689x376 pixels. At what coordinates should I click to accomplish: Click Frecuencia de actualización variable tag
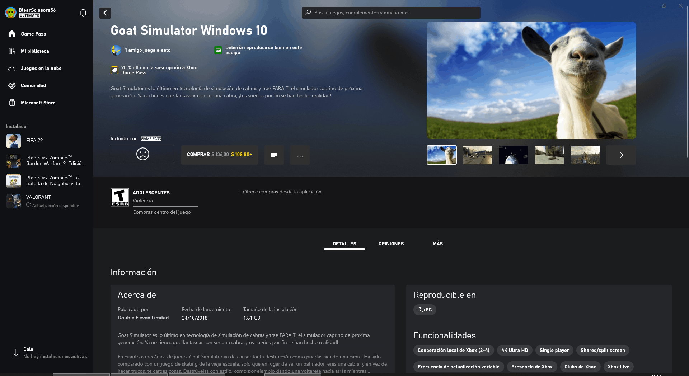point(459,367)
